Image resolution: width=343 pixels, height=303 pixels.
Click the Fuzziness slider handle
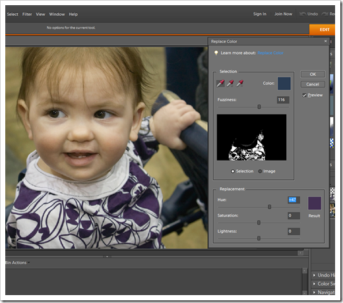coord(259,107)
